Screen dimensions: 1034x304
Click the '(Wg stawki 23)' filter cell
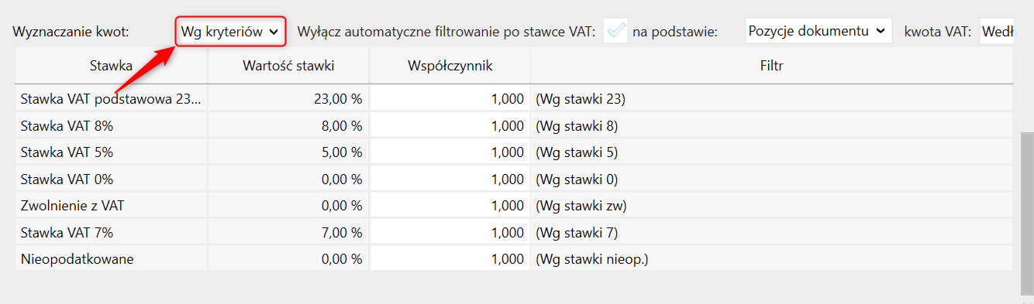point(771,99)
